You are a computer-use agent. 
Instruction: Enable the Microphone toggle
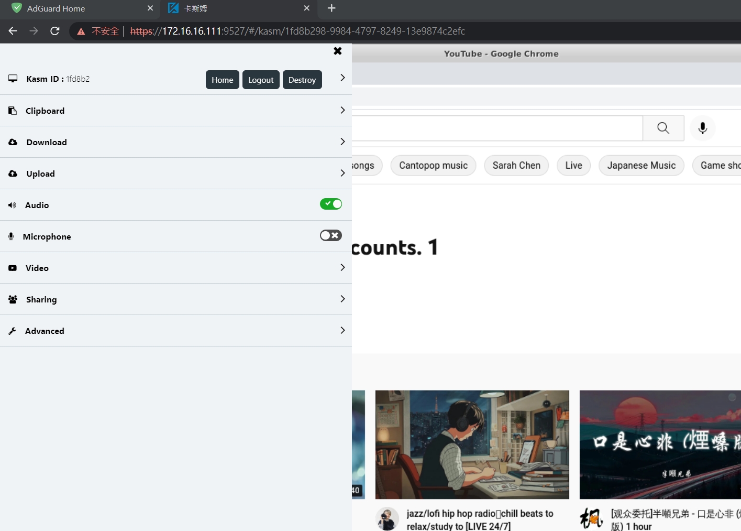click(x=331, y=235)
